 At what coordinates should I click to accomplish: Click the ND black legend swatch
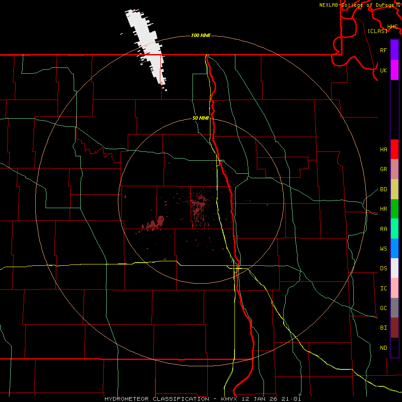[394, 348]
